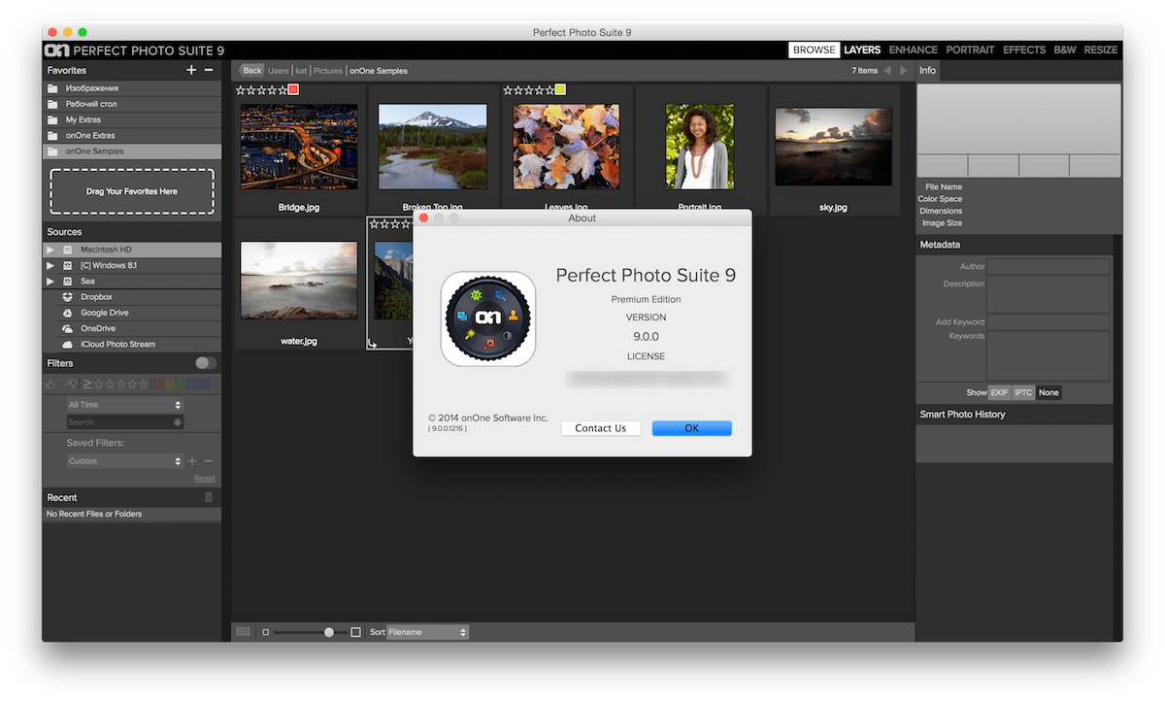Filter by yellow color label
This screenshot has height=702, width=1165.
click(x=169, y=384)
